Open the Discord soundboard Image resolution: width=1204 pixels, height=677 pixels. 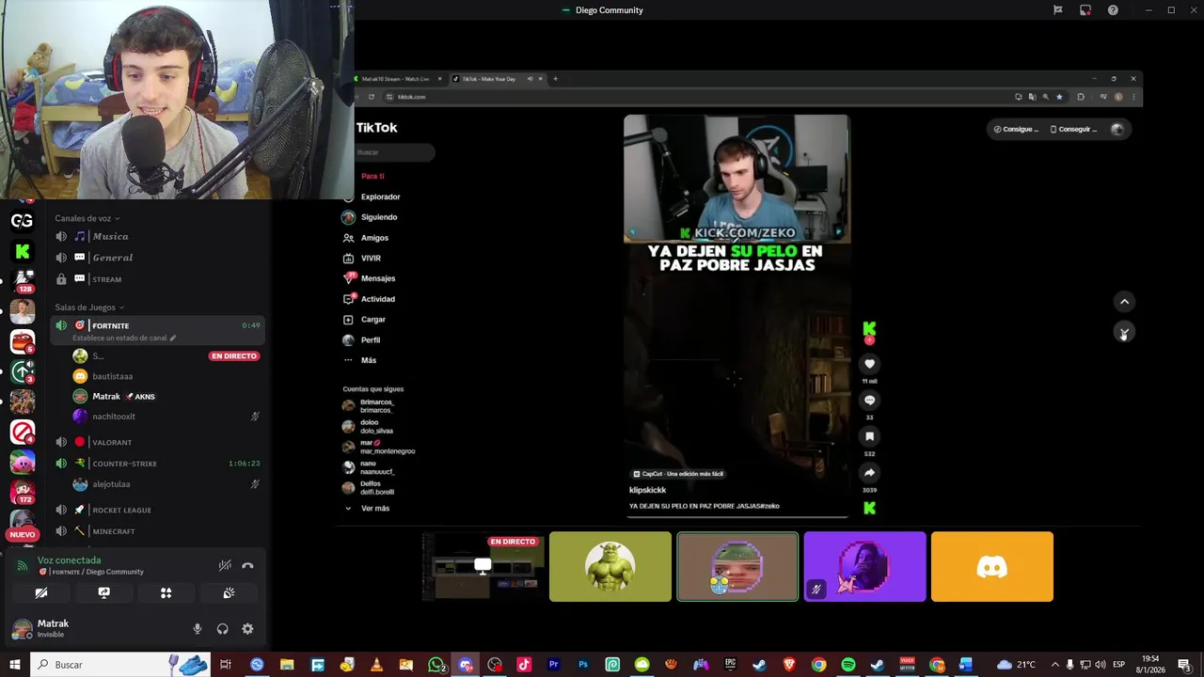pos(229,593)
